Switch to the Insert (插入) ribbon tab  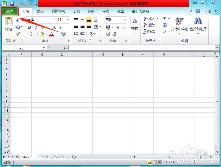click(40, 11)
